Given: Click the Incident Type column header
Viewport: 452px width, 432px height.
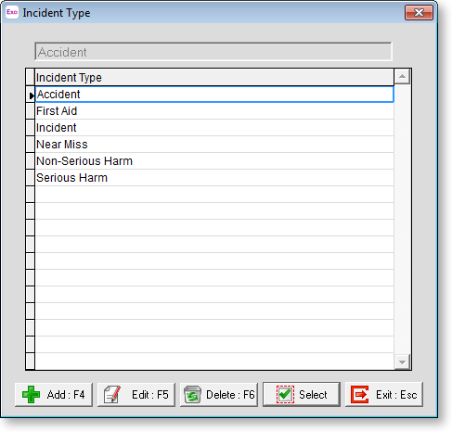Looking at the screenshot, I should [214, 77].
